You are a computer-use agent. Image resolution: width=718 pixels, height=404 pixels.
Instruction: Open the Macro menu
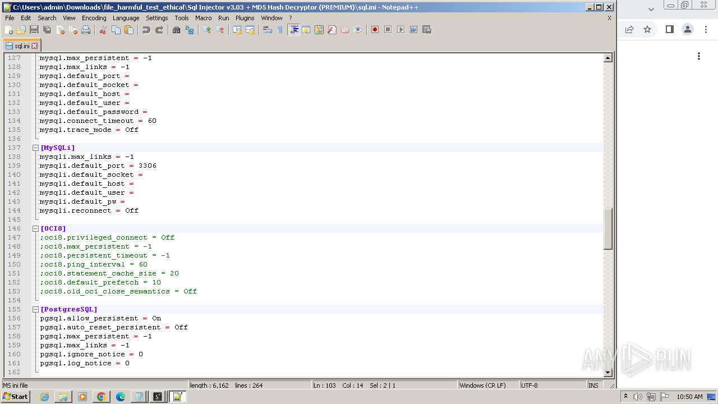(x=203, y=18)
